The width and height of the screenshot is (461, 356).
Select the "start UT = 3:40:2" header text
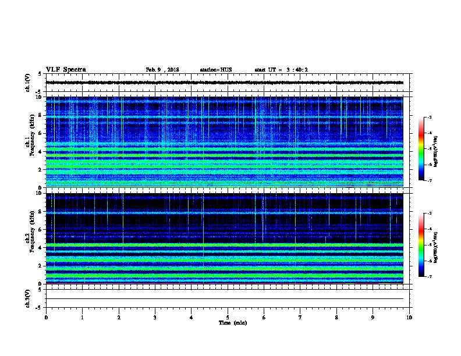click(281, 70)
